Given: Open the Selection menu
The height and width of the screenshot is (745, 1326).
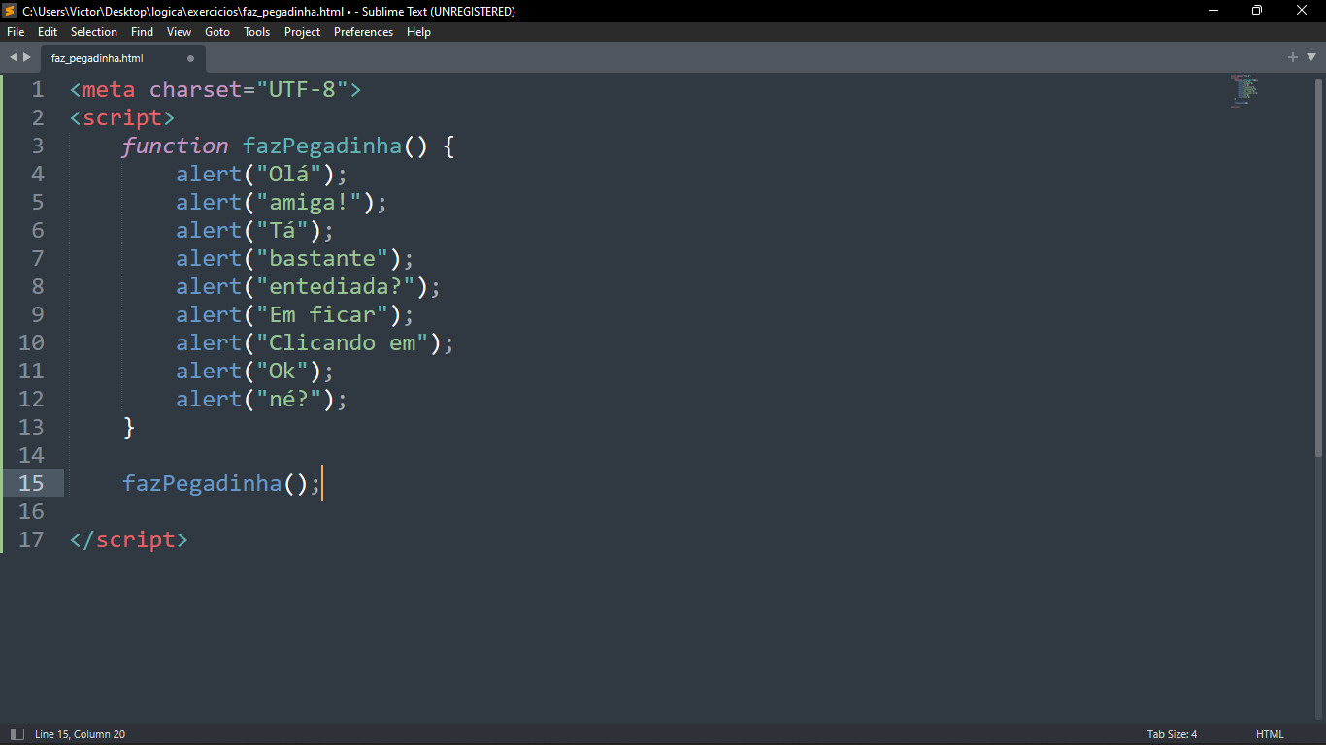Looking at the screenshot, I should (x=94, y=32).
